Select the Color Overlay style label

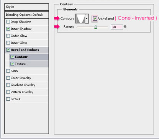[x=21, y=78]
